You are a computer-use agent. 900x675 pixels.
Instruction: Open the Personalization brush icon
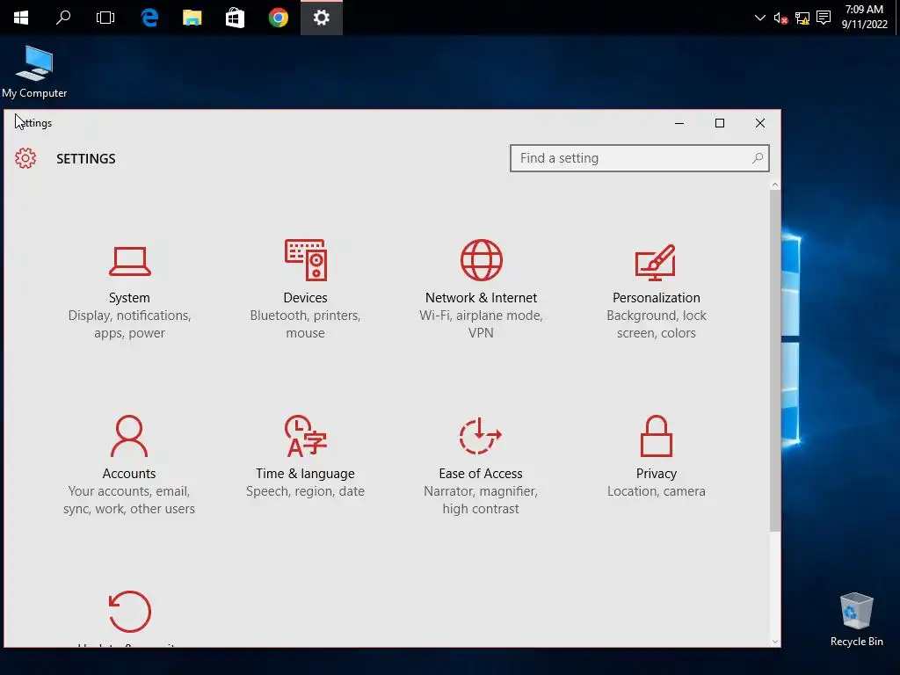[656, 262]
